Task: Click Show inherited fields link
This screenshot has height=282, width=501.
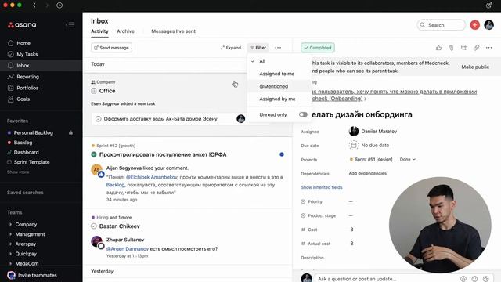Action: click(322, 187)
